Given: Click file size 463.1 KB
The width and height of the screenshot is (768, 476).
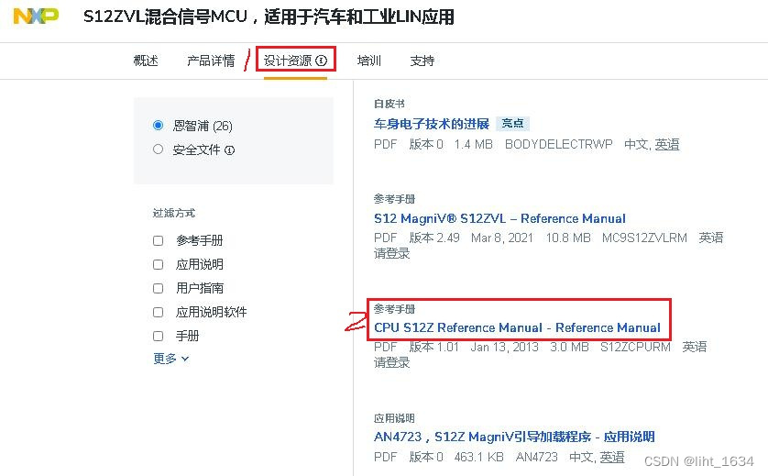Looking at the screenshot, I should pyautogui.click(x=479, y=457).
